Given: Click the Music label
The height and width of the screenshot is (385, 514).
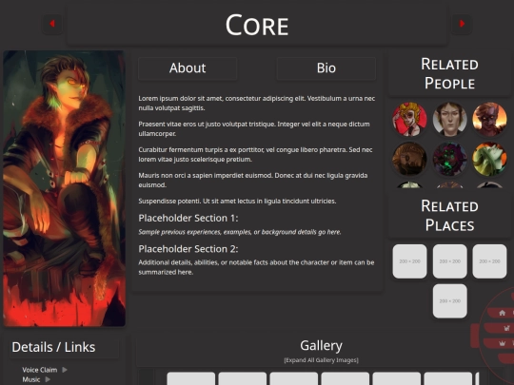Looking at the screenshot, I should click(x=31, y=379).
